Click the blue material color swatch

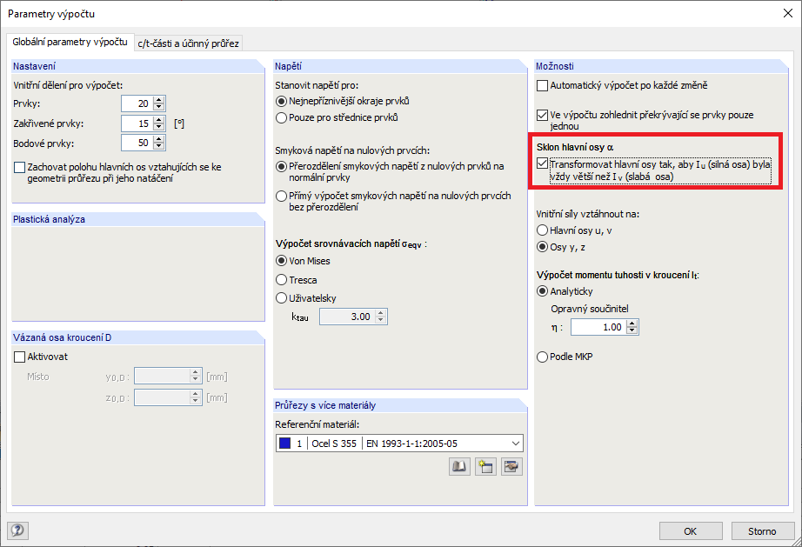coord(285,444)
